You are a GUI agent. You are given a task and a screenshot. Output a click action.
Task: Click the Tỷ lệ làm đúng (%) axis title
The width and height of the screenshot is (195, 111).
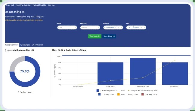tap(55, 71)
